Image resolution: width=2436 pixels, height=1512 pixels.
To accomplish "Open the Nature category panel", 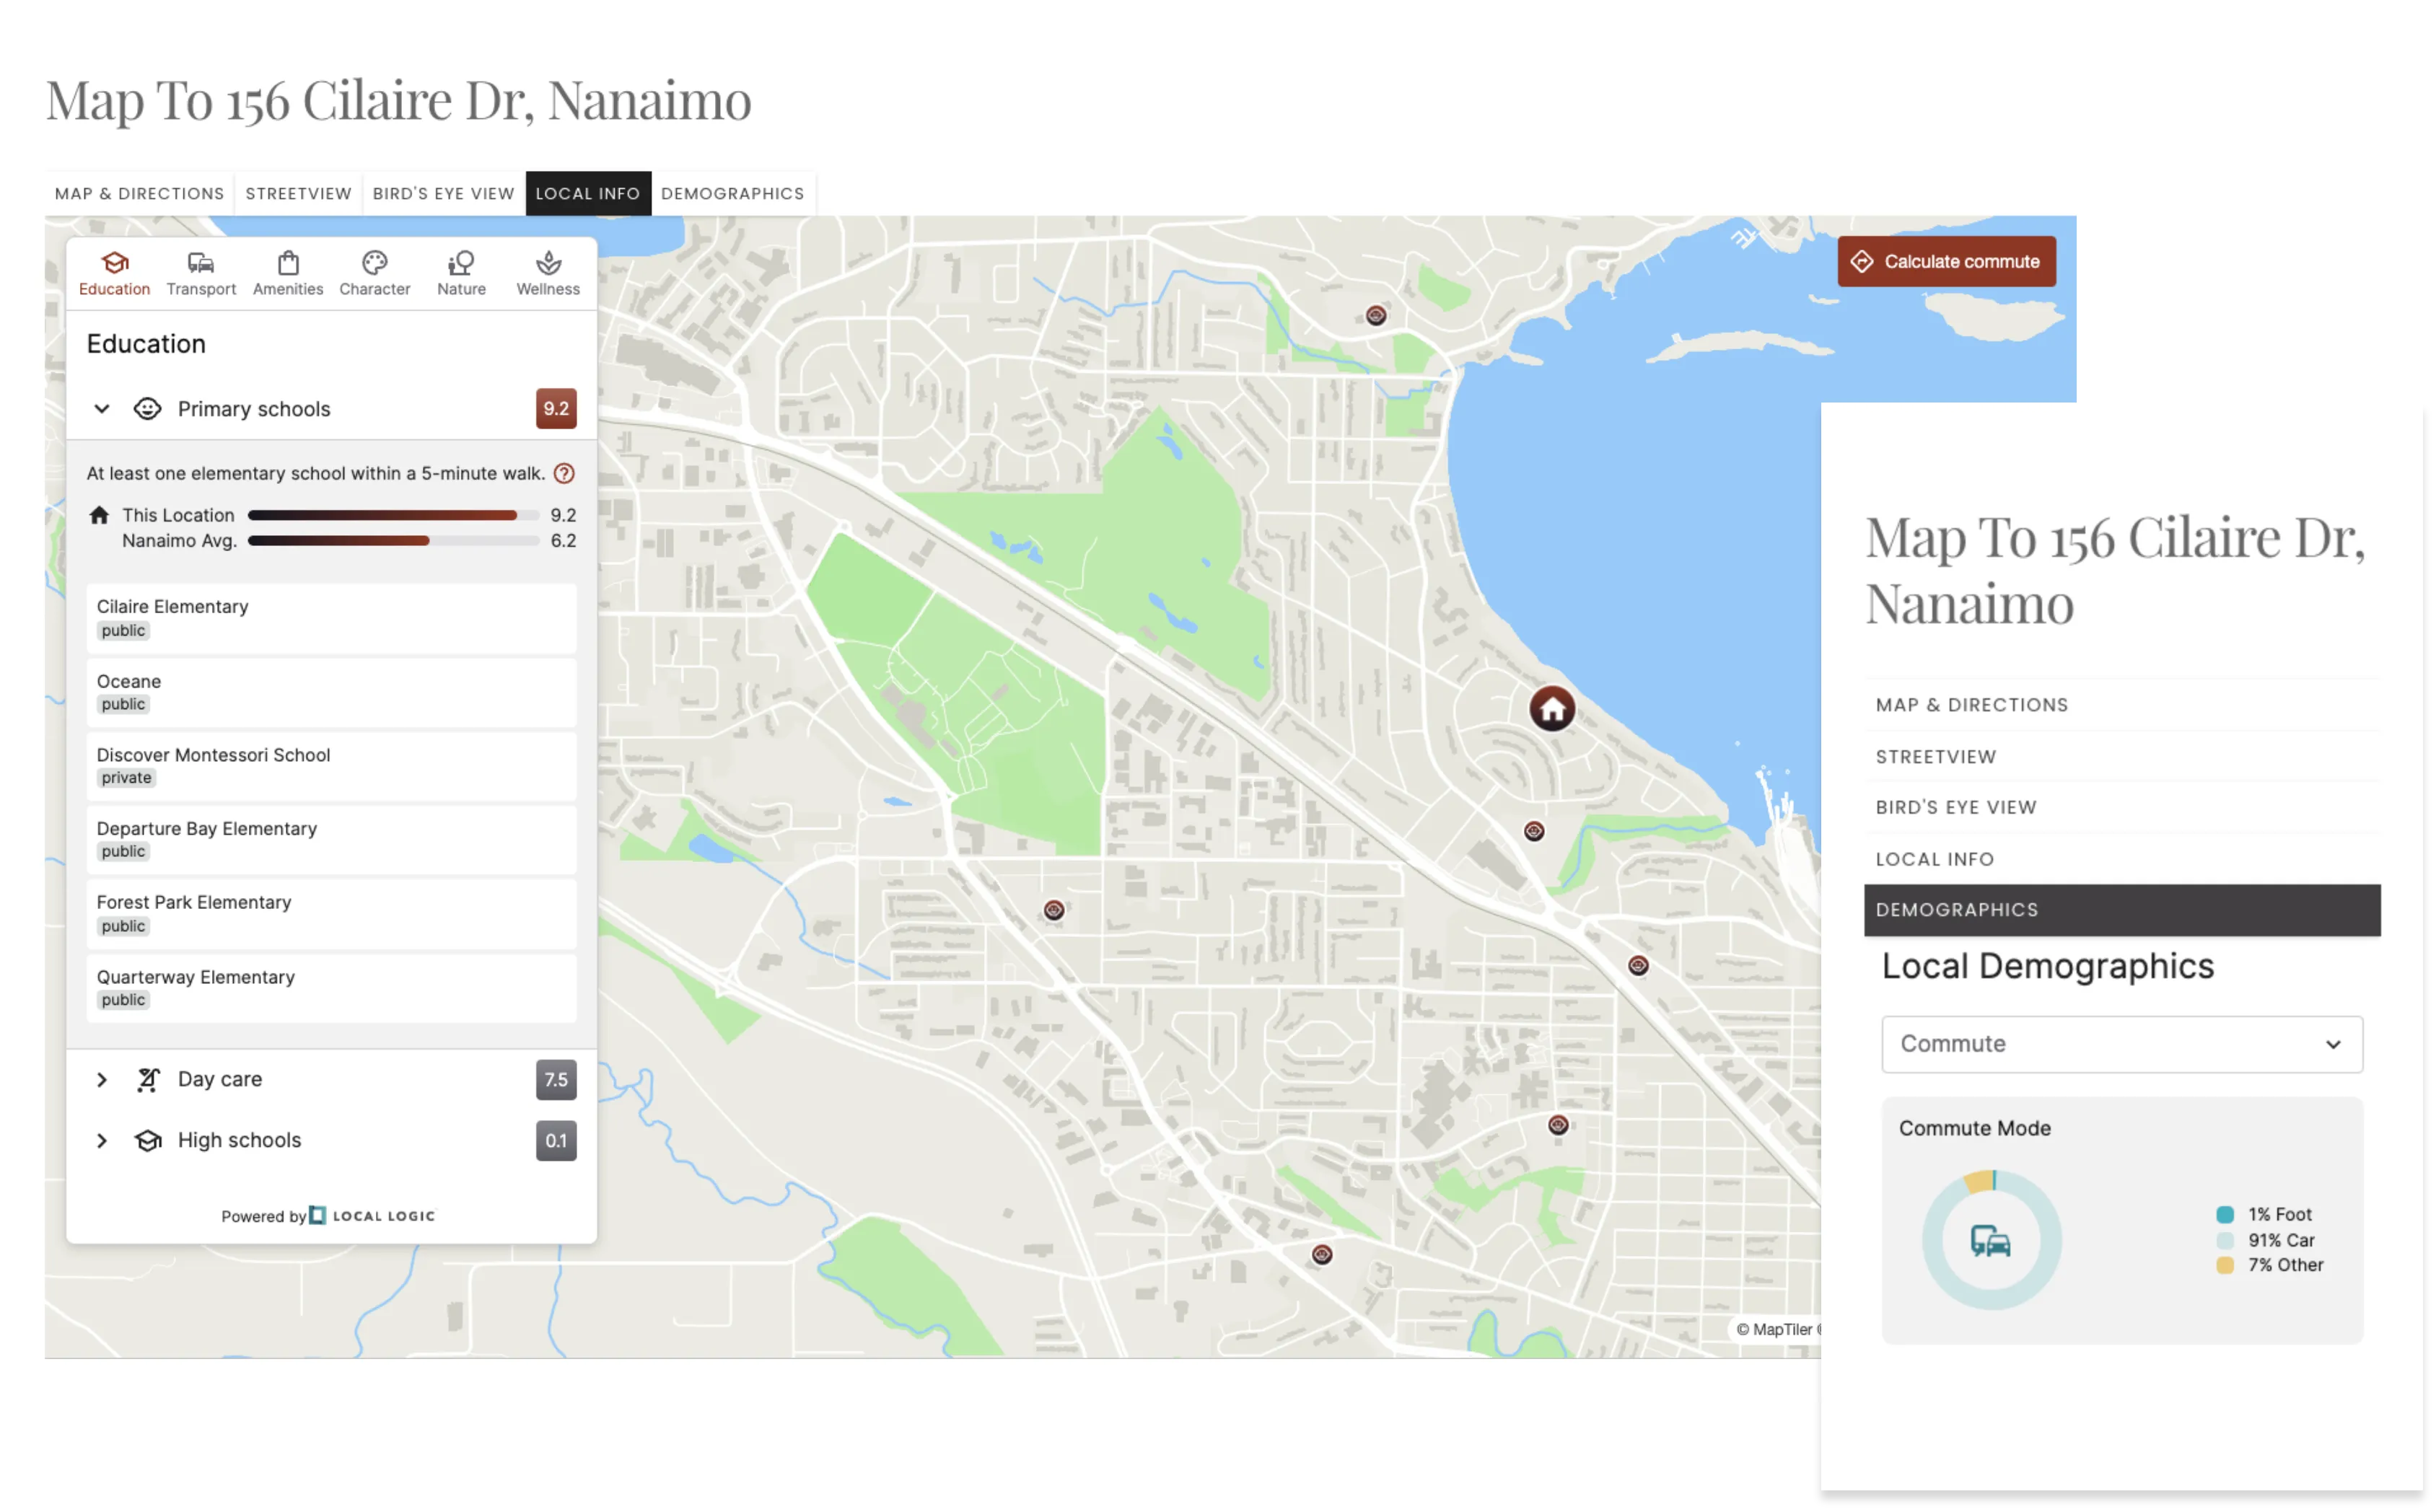I will click(460, 272).
